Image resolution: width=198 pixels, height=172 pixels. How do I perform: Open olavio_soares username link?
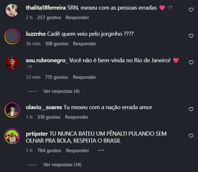44,107
